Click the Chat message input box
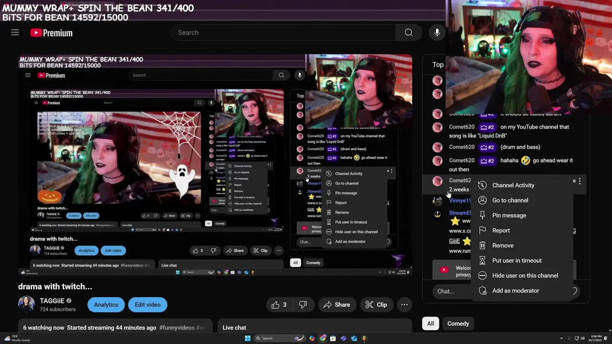Image resolution: width=612 pixels, height=344 pixels. tap(452, 291)
